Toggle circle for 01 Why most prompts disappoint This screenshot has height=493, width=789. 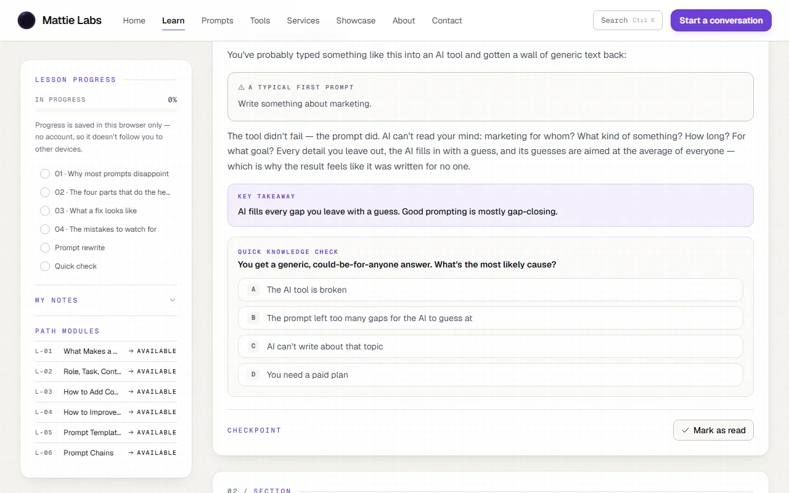(45, 174)
